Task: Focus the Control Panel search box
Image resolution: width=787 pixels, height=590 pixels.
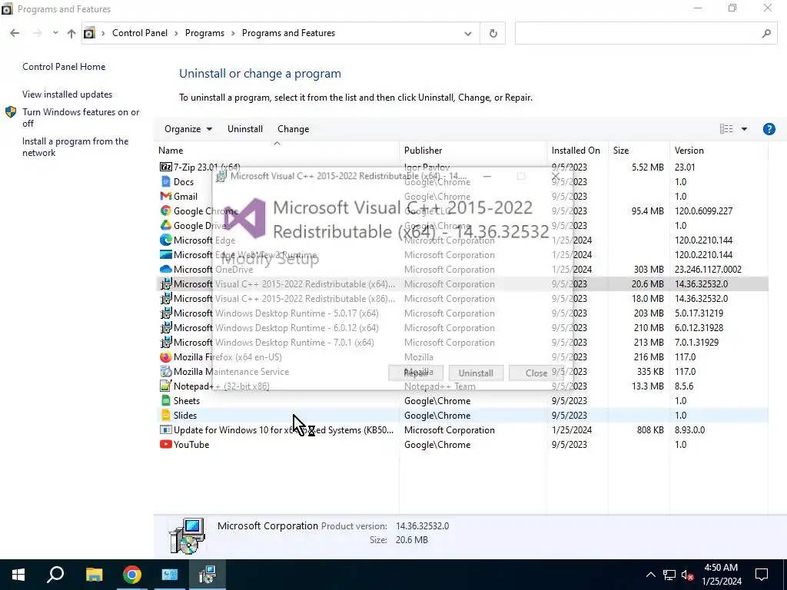Action: [x=646, y=33]
